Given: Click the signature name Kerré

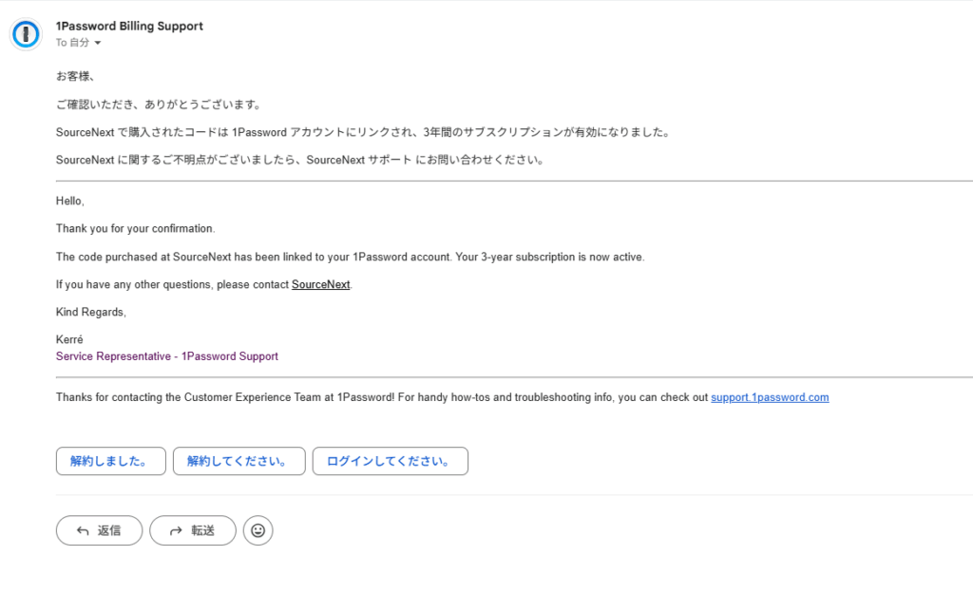Looking at the screenshot, I should (x=70, y=339).
